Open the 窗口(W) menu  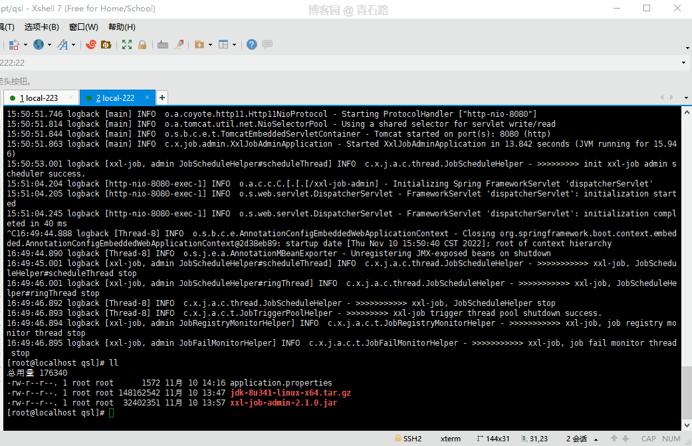[x=83, y=27]
